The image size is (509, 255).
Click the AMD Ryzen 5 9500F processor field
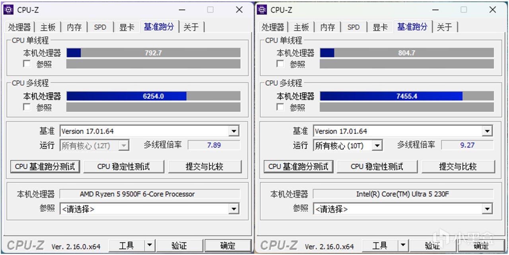[x=150, y=194]
